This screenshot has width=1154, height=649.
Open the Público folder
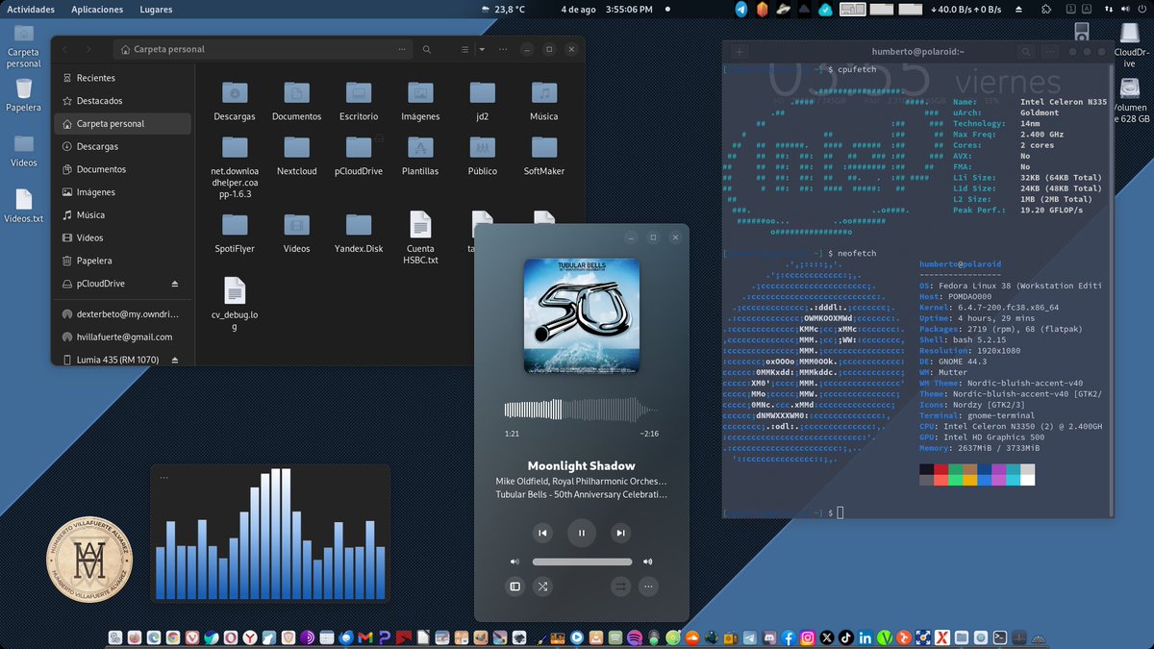[x=482, y=154]
